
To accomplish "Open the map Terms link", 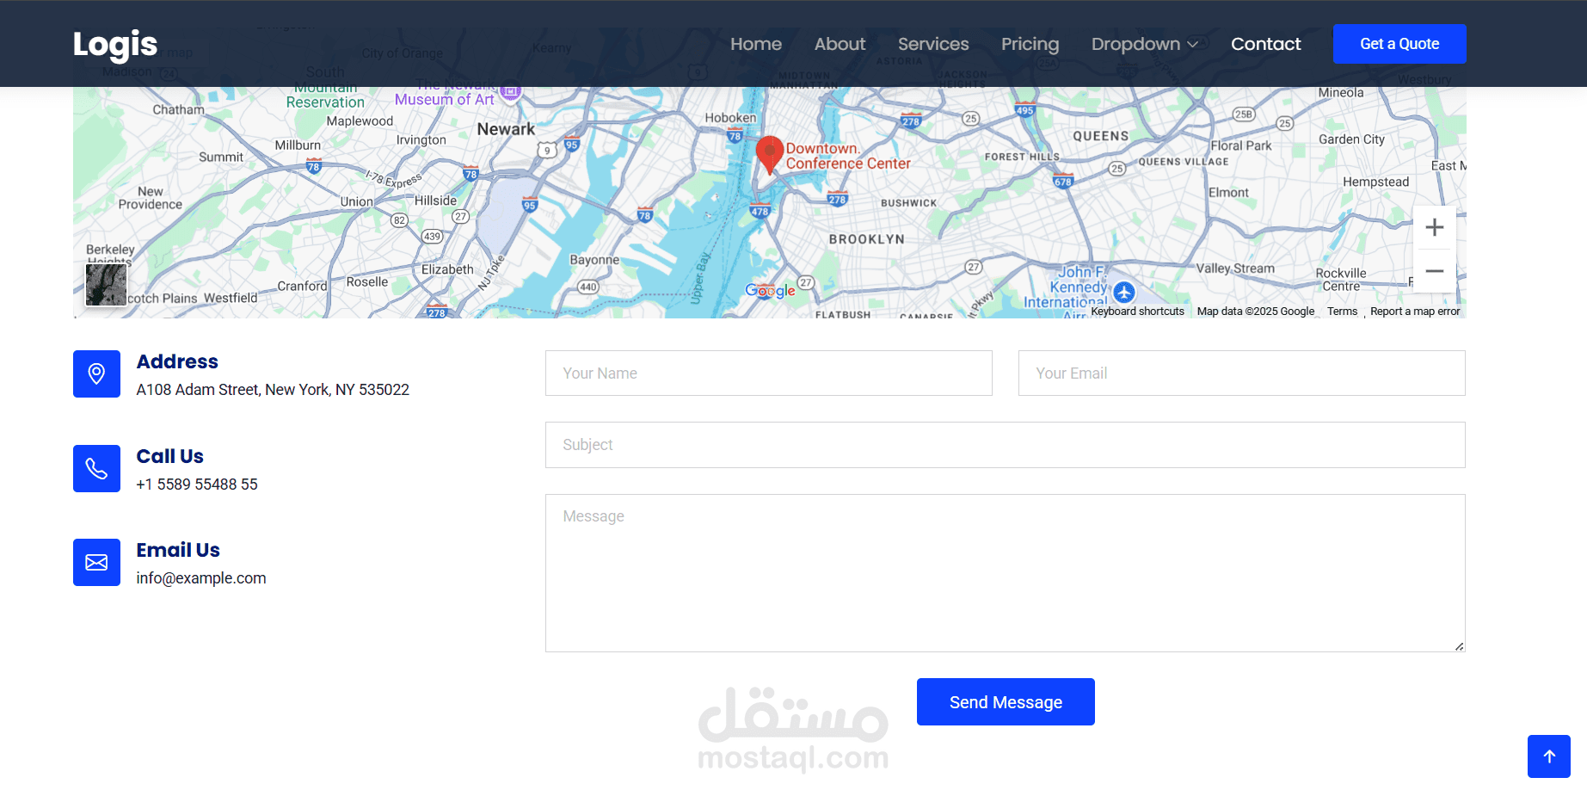I will point(1342,312).
